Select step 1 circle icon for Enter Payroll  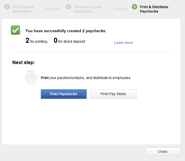[x=7, y=7]
